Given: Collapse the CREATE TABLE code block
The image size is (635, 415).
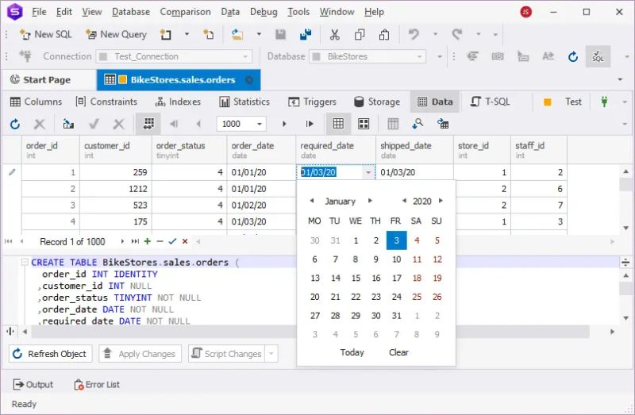Looking at the screenshot, I should tap(25, 263).
